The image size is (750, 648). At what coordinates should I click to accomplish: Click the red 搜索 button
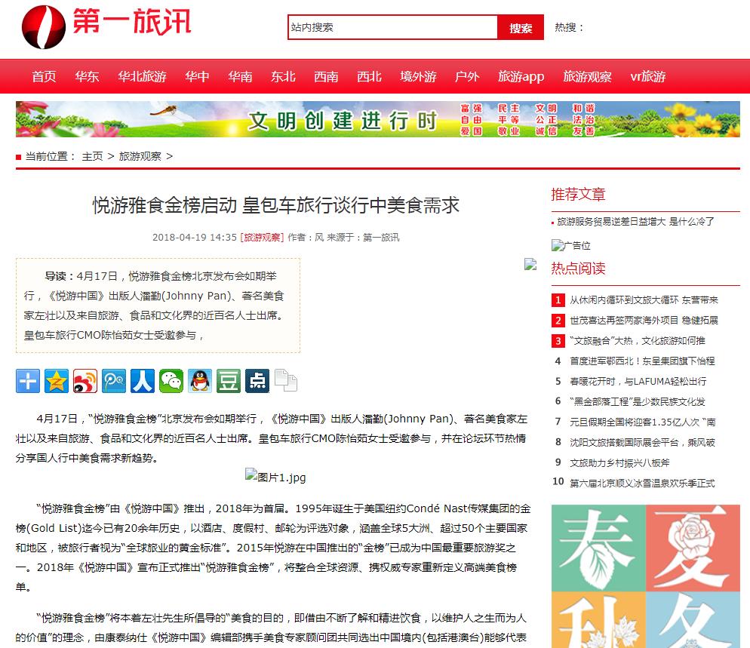[x=521, y=27]
